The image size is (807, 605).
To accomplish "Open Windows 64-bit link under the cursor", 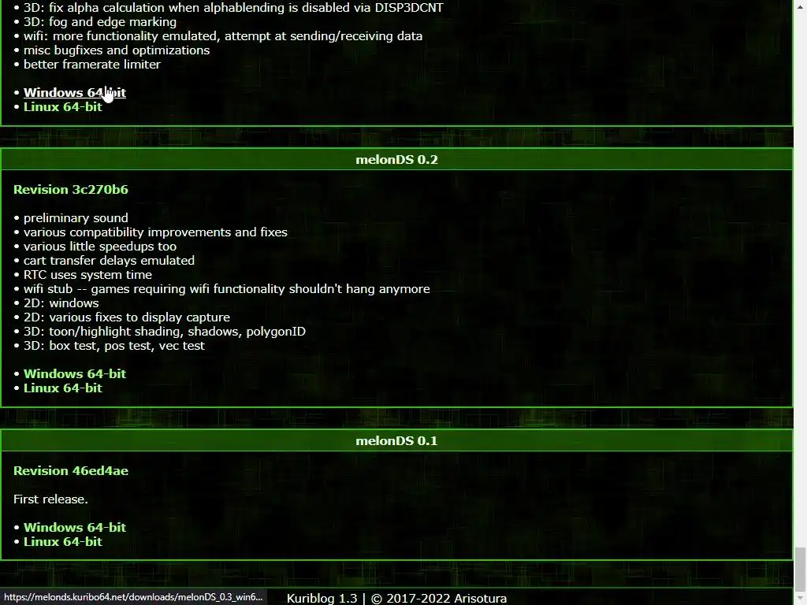I will pyautogui.click(x=75, y=93).
